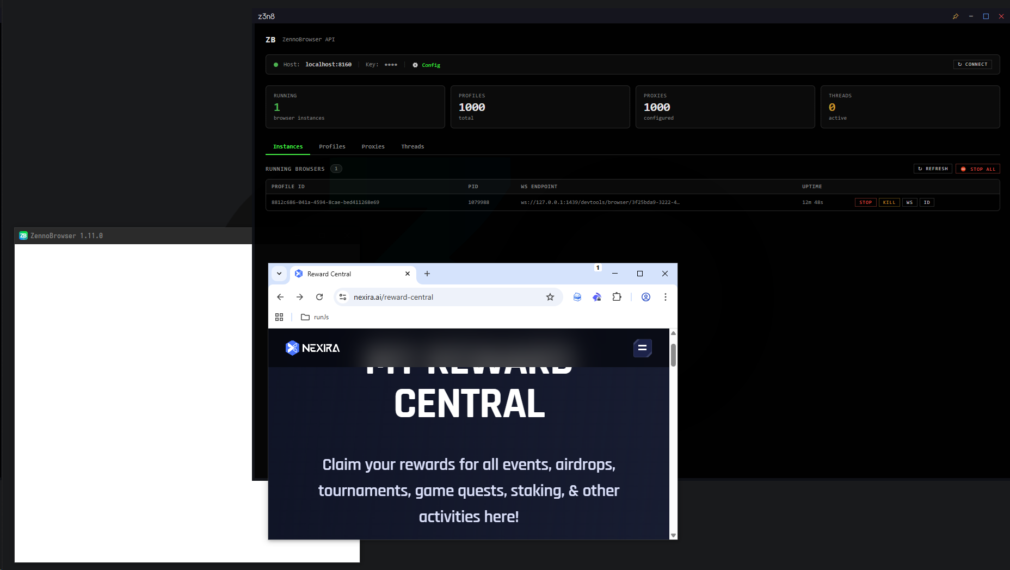
Task: Click the vertical scrollbar thumb in browser
Action: click(673, 355)
